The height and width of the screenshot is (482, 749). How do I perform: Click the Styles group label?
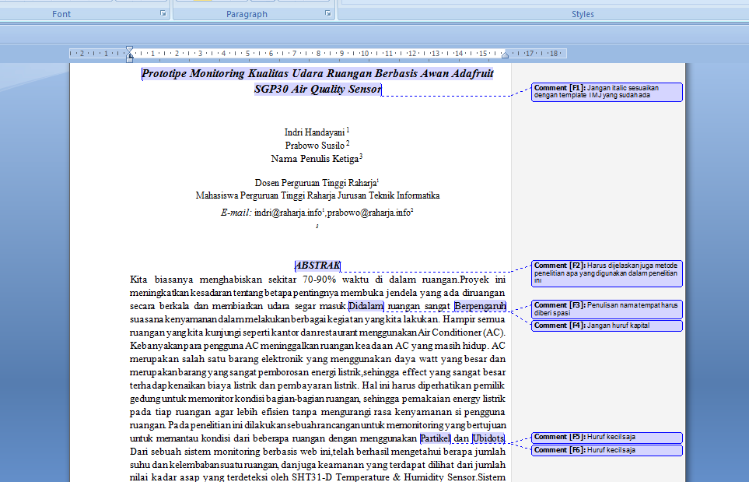(x=583, y=14)
